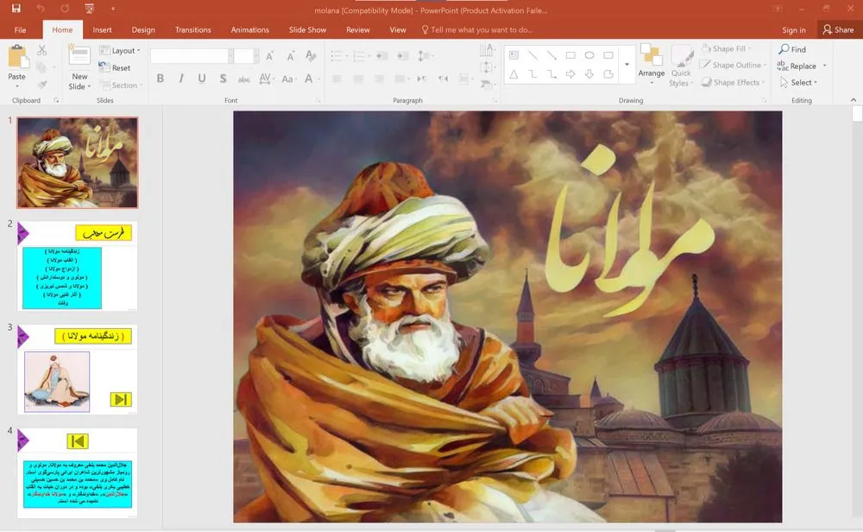Screen dimensions: 863x532
Task: Open the Layout dropdown
Action: coord(120,50)
